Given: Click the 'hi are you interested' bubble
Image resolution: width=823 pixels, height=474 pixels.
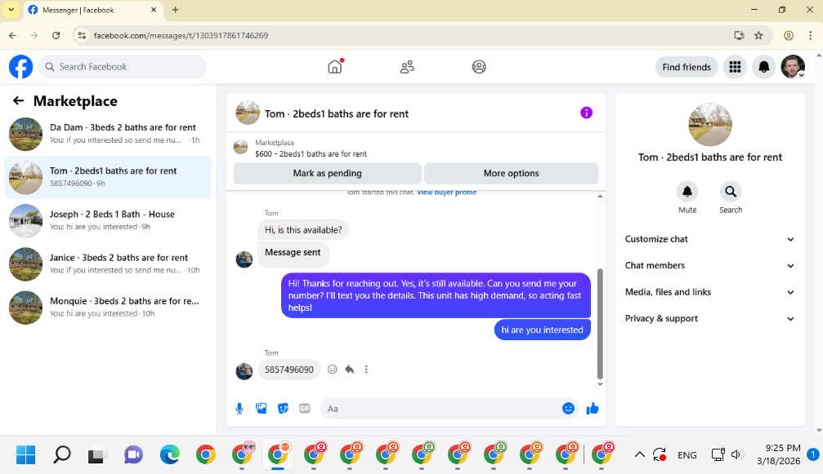Looking at the screenshot, I should click(x=542, y=330).
